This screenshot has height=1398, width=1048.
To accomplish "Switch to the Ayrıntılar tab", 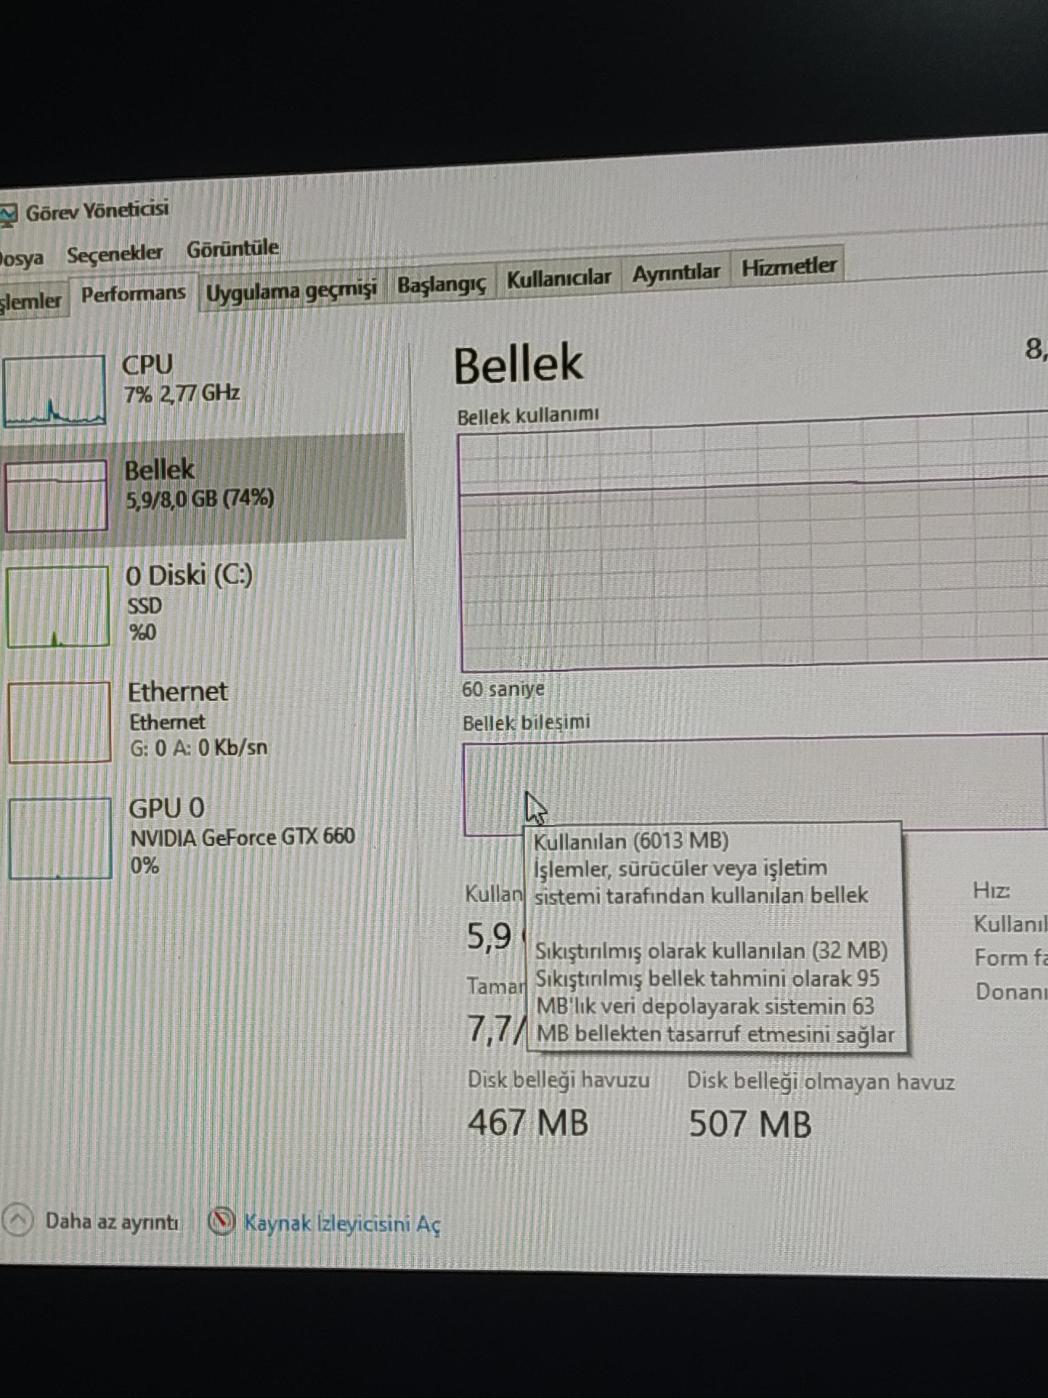I will coord(676,273).
